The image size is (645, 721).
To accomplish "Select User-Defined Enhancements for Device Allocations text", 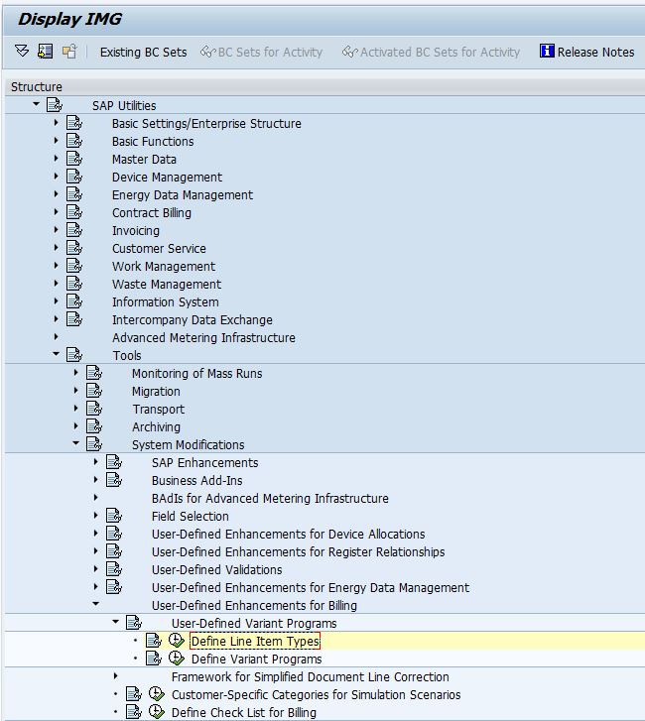I will tap(288, 534).
